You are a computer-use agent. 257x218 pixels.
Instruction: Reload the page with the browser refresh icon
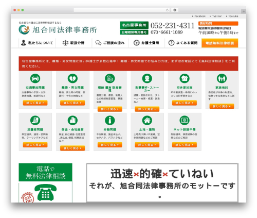click(167, 10)
